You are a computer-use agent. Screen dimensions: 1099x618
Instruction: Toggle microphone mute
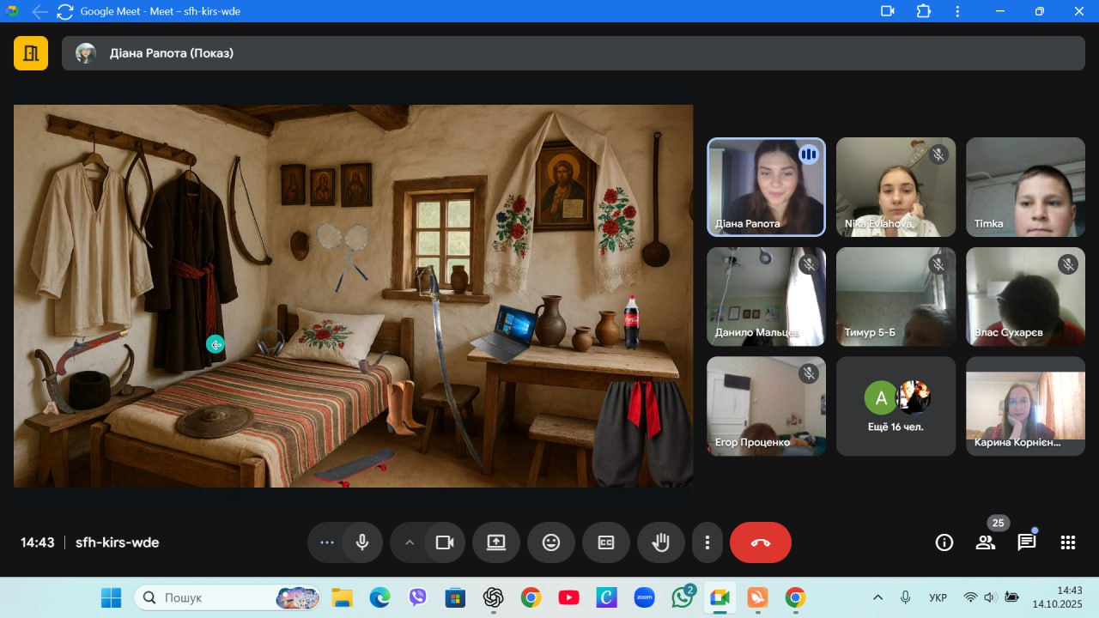tap(362, 542)
